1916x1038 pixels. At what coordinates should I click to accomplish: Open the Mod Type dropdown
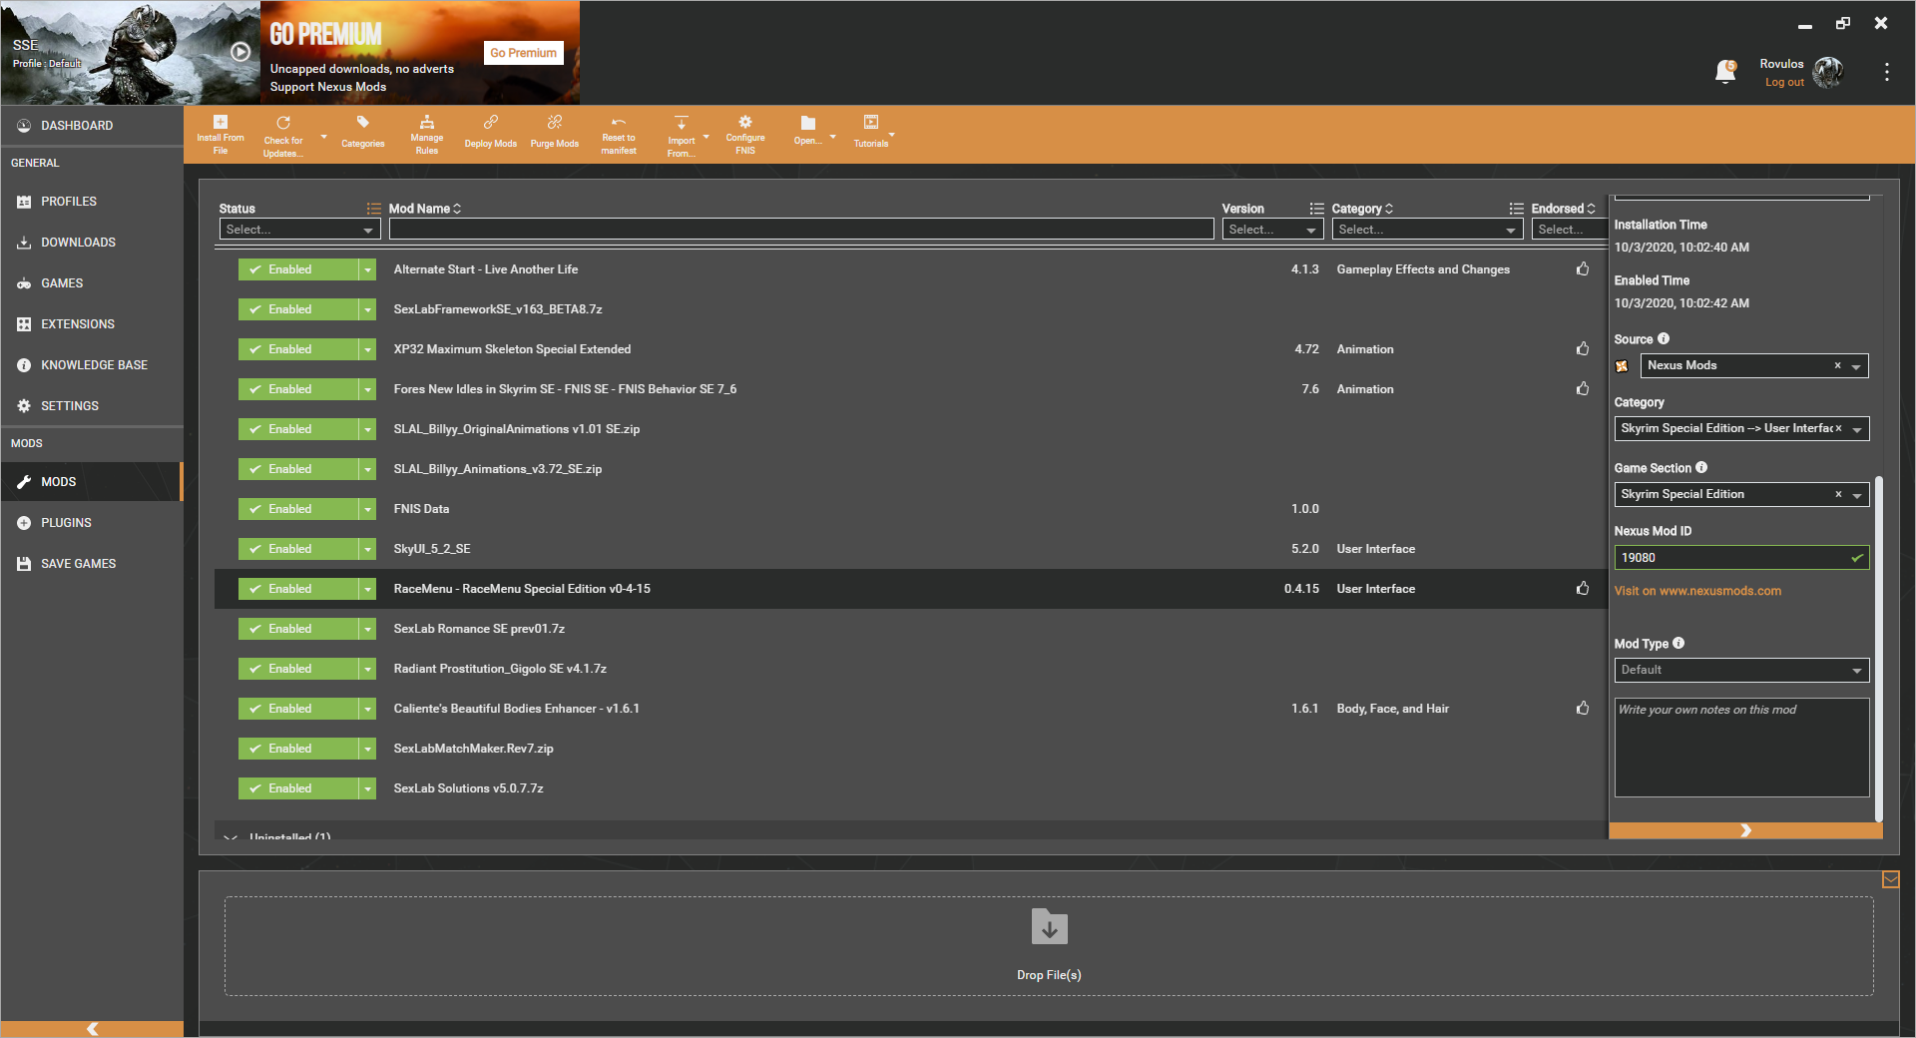coord(1741,670)
